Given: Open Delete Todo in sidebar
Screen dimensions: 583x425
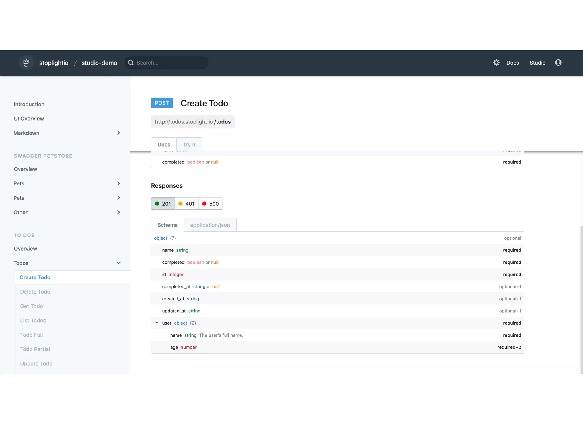Looking at the screenshot, I should click(x=35, y=292).
